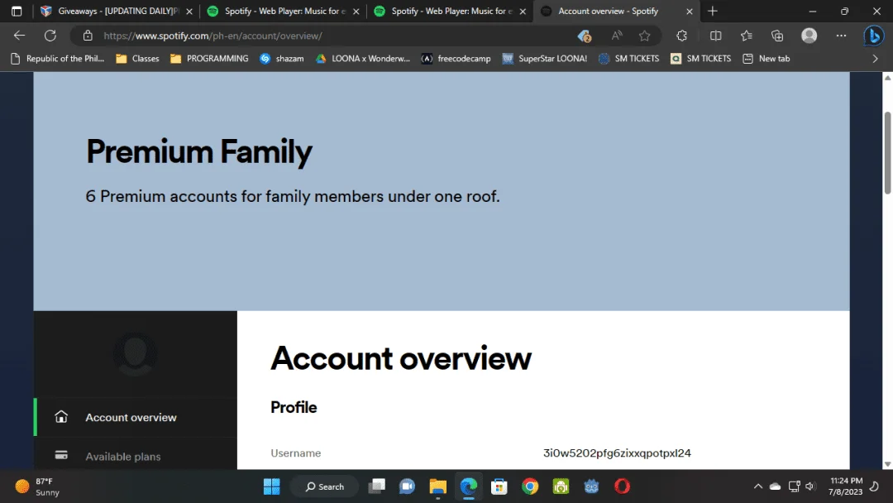Open the PROGRAMMING bookmark folder
This screenshot has width=893, height=503.
(209, 59)
